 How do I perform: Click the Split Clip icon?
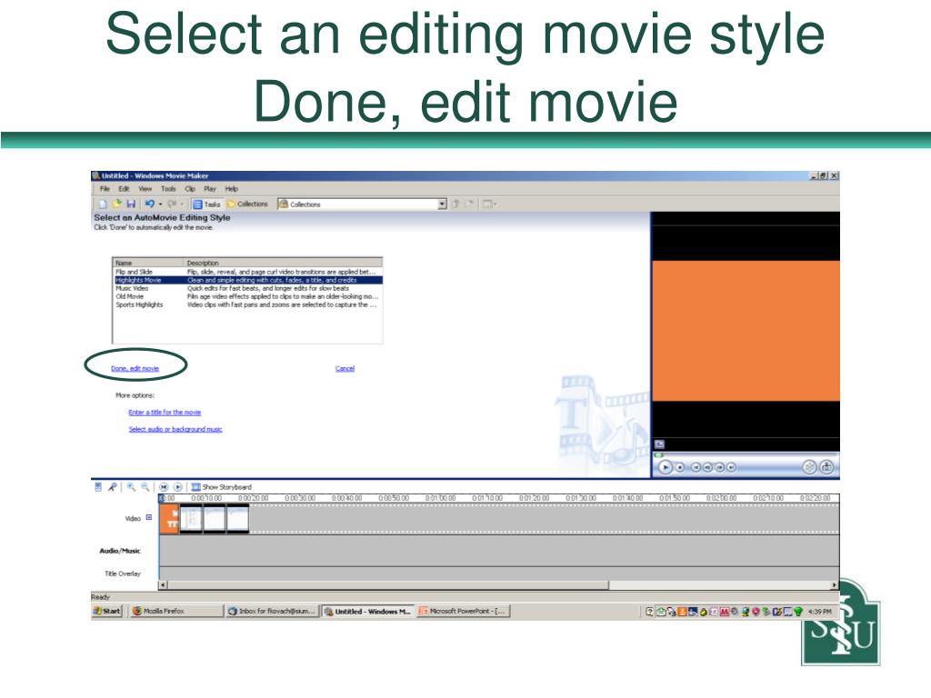[809, 467]
